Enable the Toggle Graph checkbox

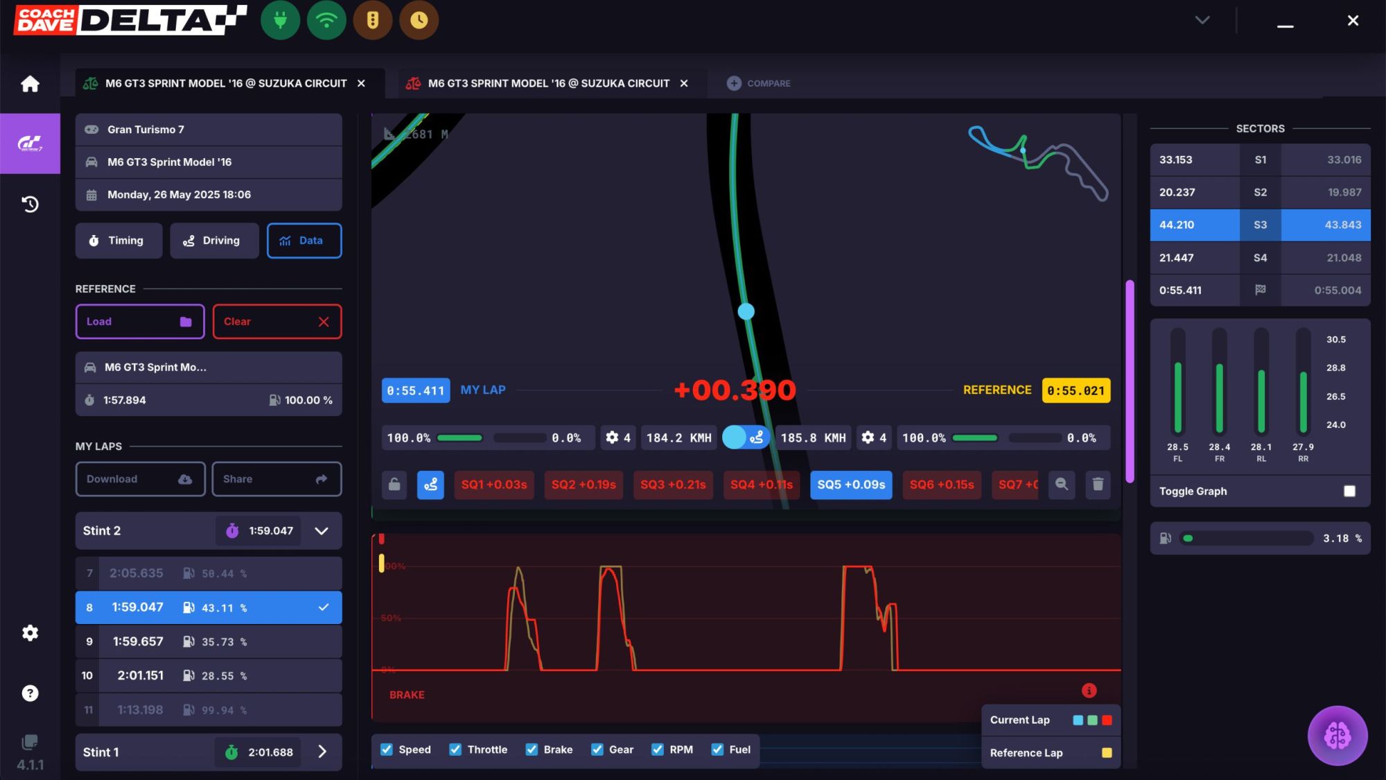click(x=1349, y=492)
